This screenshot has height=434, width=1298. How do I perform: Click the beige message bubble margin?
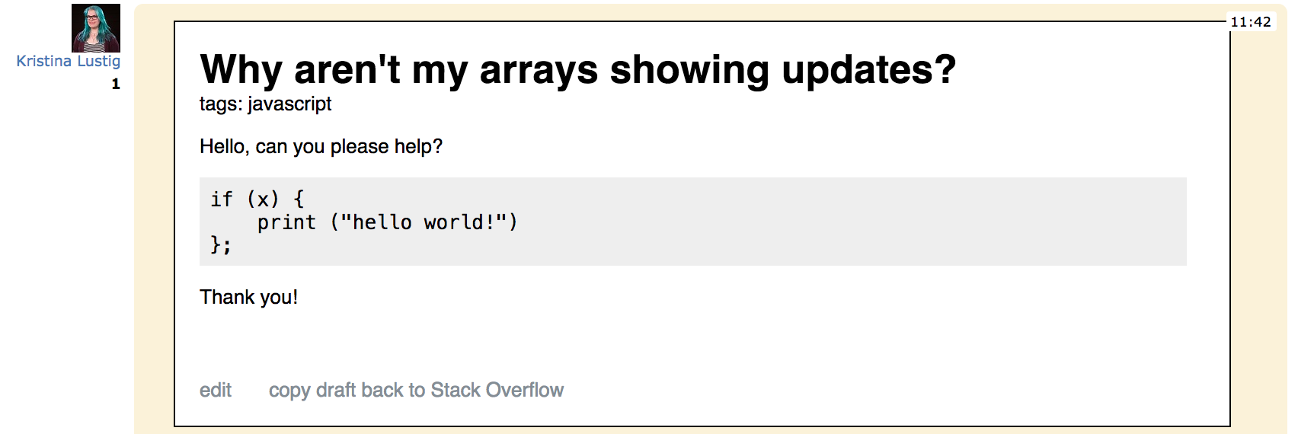(x=154, y=228)
